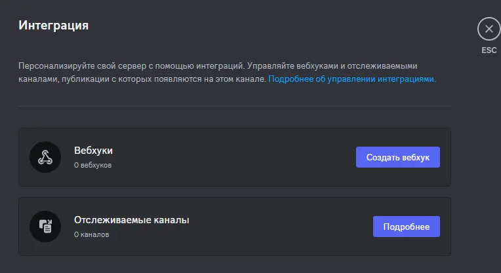Click the 0 каналов counter text
This screenshot has width=501, height=273.
[x=91, y=234]
